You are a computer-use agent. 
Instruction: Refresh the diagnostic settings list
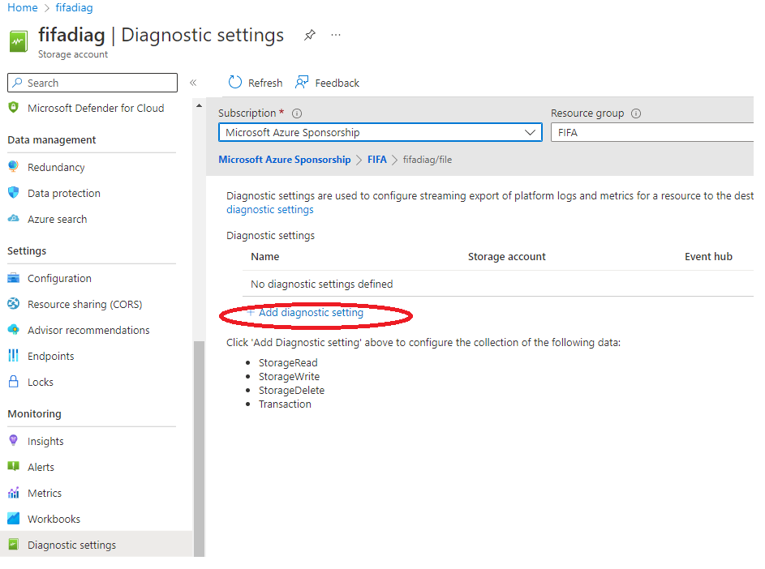point(256,82)
